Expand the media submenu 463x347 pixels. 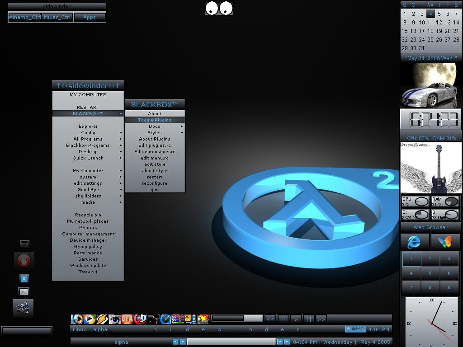click(88, 202)
